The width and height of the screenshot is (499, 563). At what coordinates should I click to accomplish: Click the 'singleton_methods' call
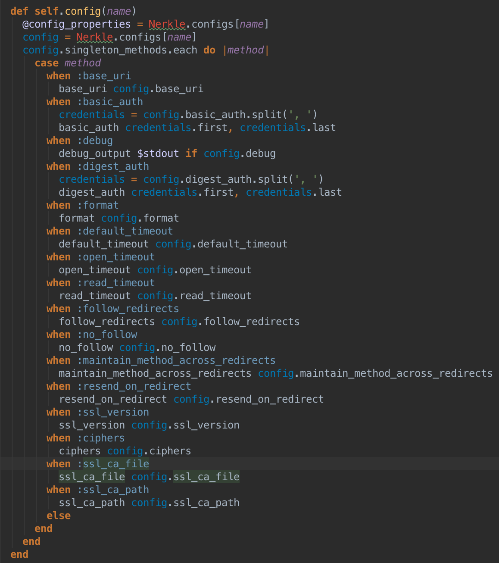pyautogui.click(x=116, y=50)
